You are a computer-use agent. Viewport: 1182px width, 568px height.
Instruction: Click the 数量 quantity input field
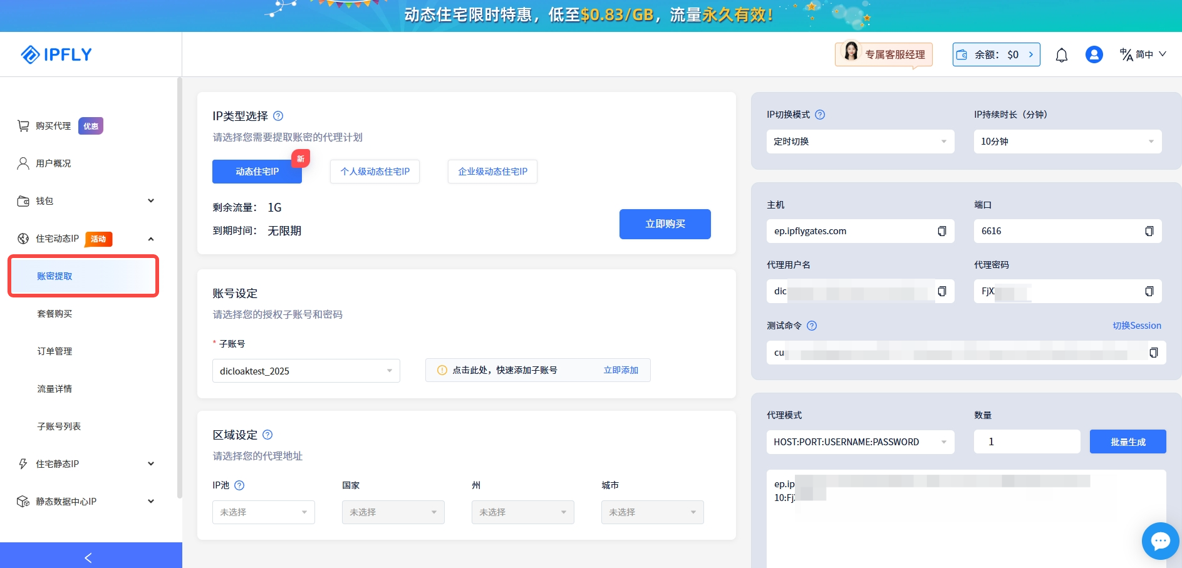pyautogui.click(x=1027, y=441)
